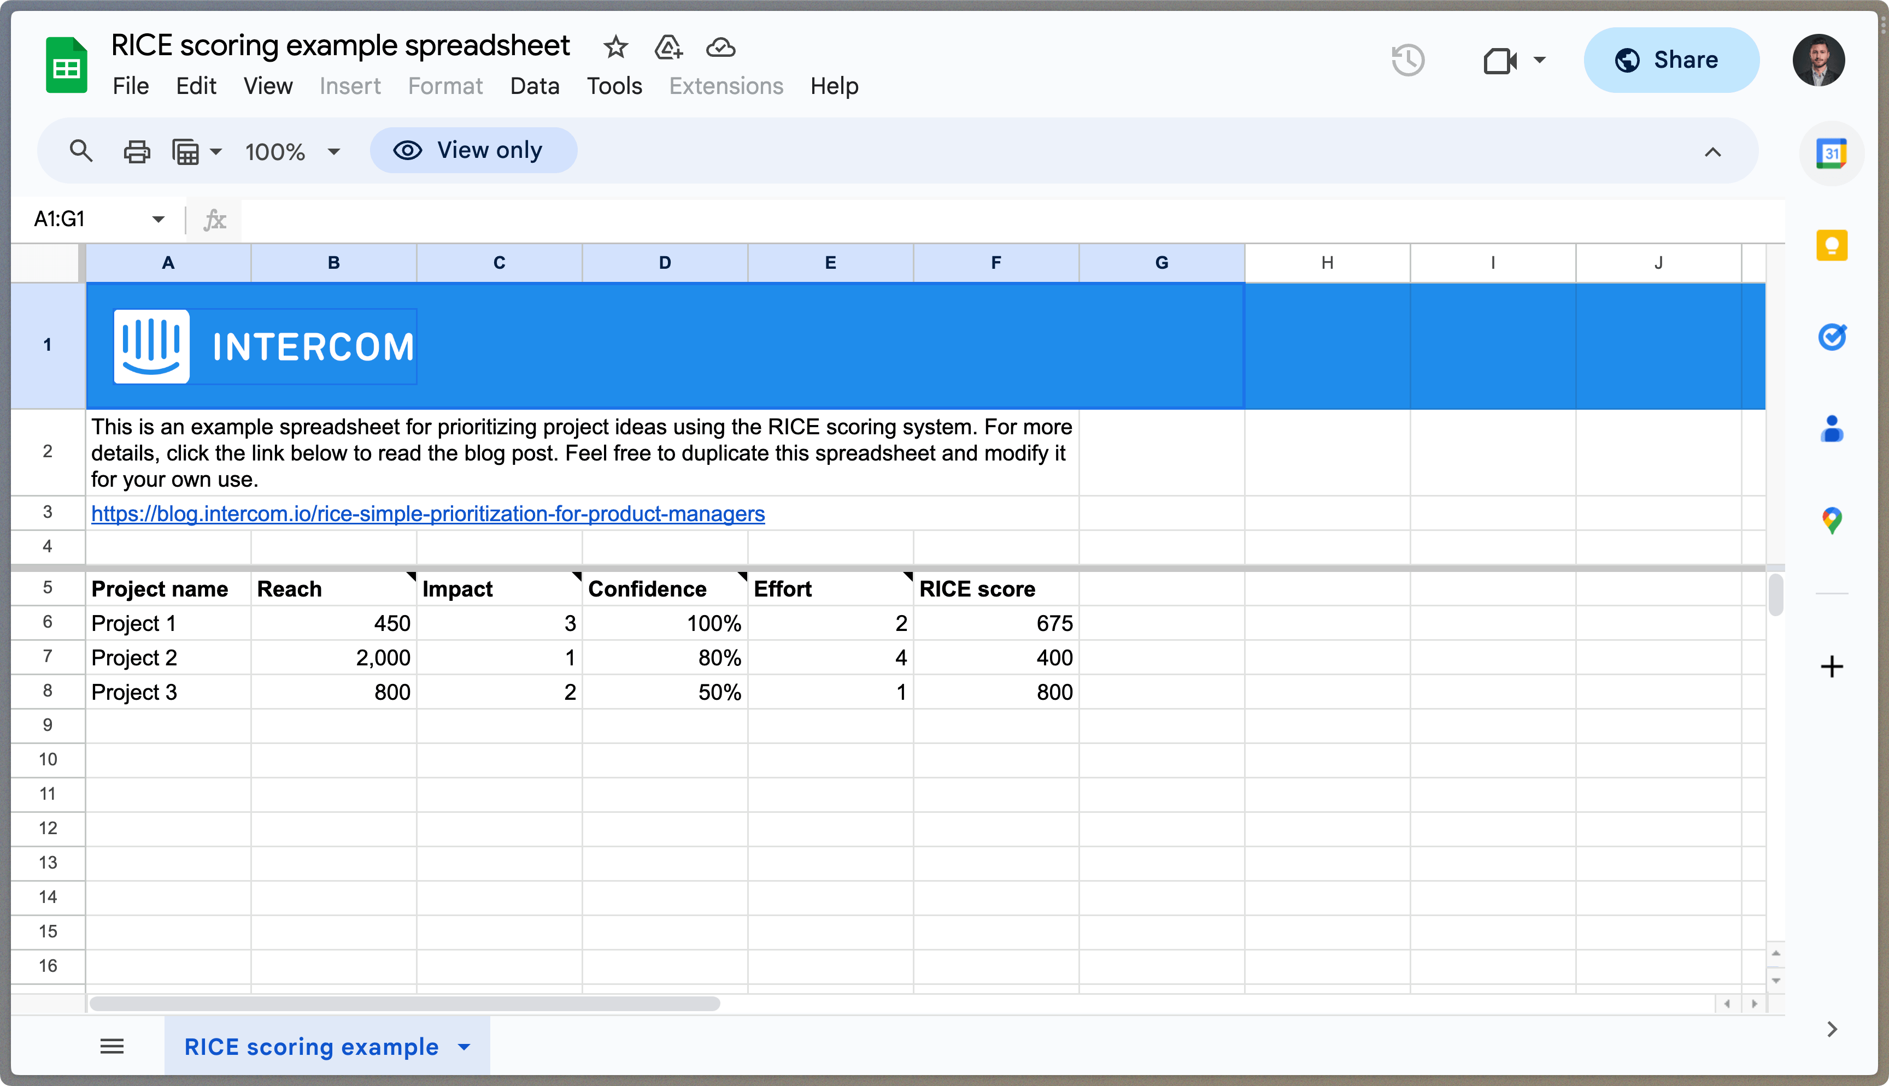Open the Format menu
The width and height of the screenshot is (1889, 1086).
444,86
